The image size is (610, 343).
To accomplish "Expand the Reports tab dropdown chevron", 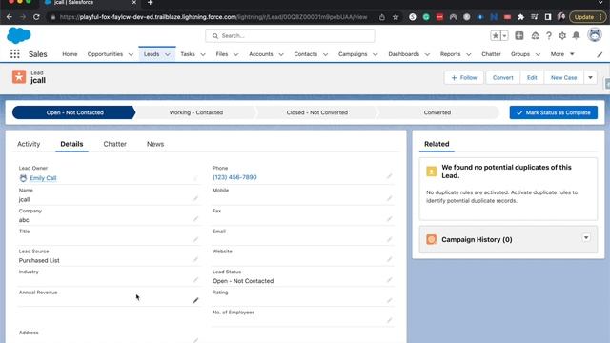I will (468, 54).
